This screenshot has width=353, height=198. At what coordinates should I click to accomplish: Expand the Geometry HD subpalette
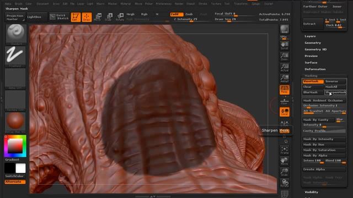coord(315,50)
